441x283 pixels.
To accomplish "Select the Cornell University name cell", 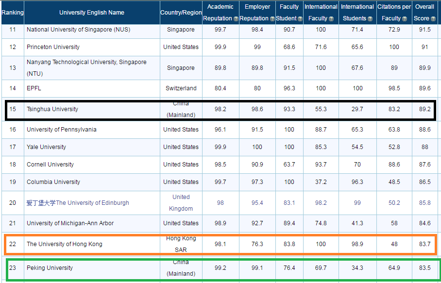I will [x=92, y=165].
